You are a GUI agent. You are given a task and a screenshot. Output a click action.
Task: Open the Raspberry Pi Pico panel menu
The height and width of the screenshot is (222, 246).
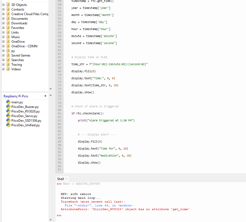[x=45, y=96]
